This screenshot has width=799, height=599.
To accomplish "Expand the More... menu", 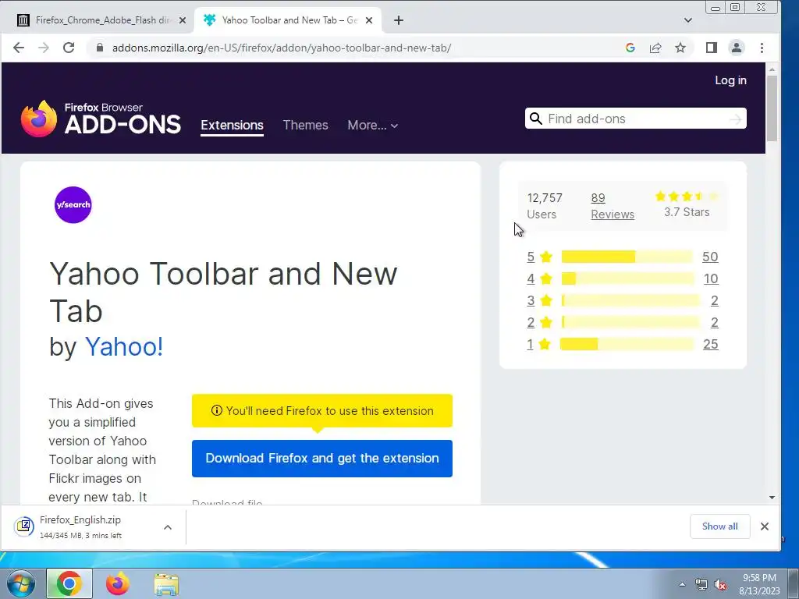I will (x=372, y=126).
